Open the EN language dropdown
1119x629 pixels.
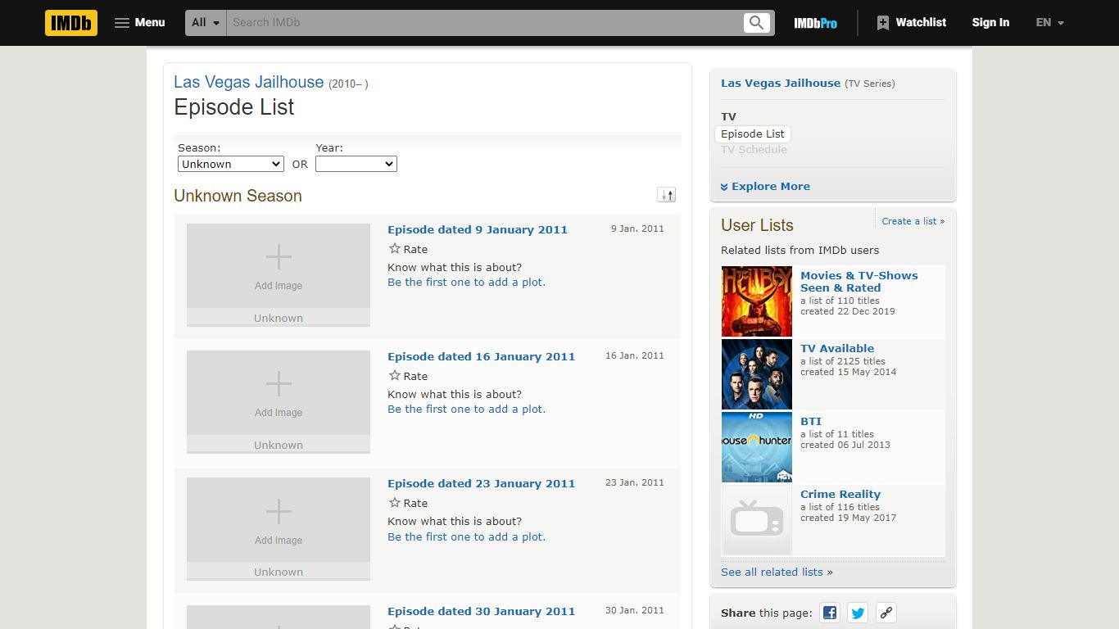coord(1049,23)
